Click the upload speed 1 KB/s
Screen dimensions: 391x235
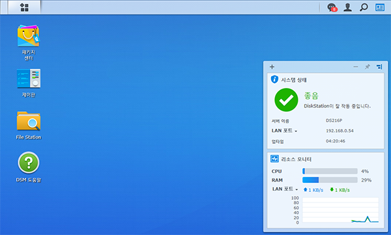pyautogui.click(x=313, y=190)
